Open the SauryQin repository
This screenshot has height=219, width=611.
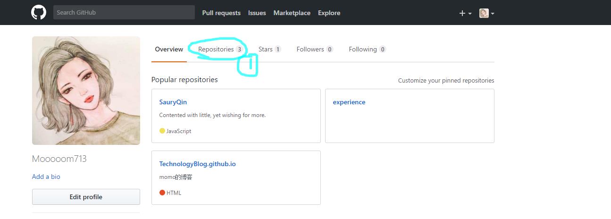(x=173, y=102)
